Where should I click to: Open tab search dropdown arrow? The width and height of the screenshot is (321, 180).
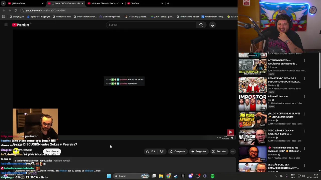point(3,3)
